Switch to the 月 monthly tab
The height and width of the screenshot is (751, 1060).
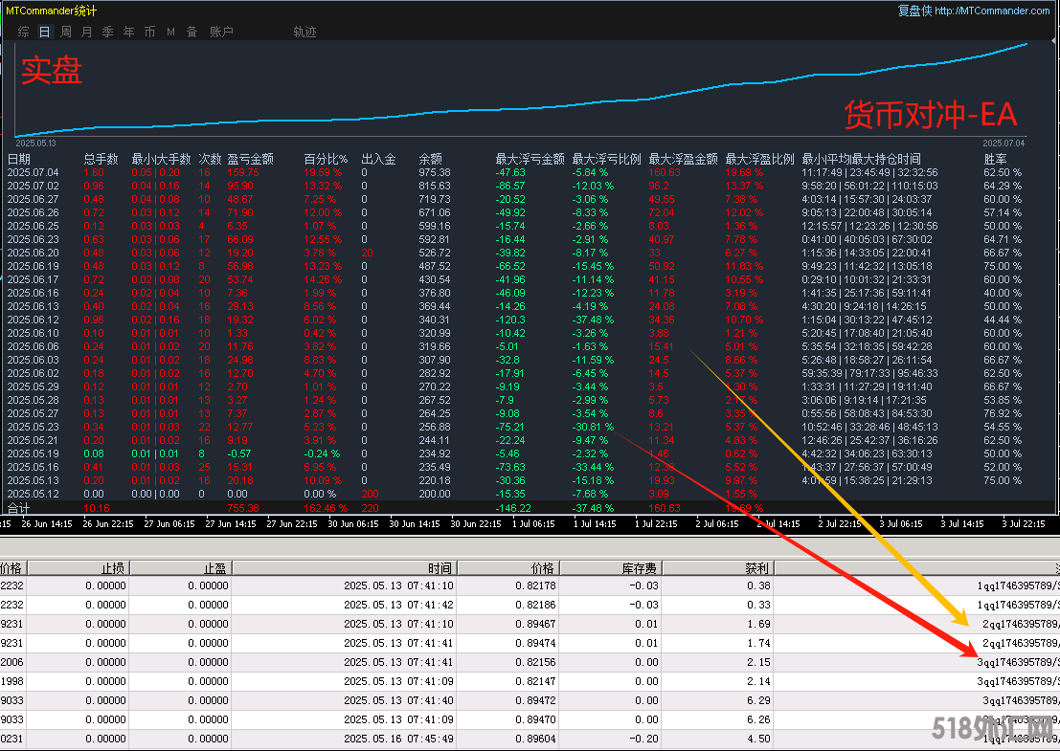coord(87,32)
